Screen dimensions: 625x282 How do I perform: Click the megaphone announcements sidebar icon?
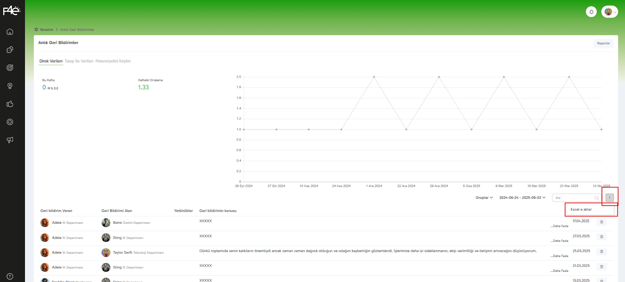10,140
